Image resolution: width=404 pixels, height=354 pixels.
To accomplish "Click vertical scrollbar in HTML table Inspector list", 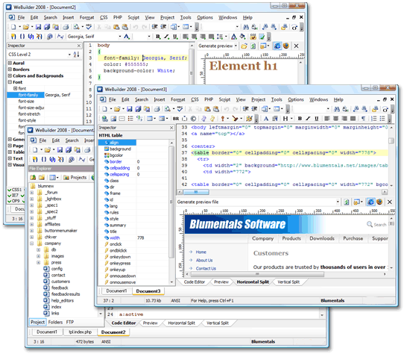I will pyautogui.click(x=171, y=202).
